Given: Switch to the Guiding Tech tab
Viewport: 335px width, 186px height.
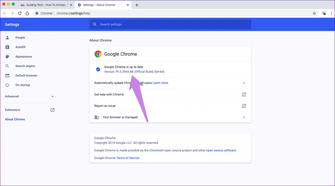Looking at the screenshot, I should coord(46,5).
